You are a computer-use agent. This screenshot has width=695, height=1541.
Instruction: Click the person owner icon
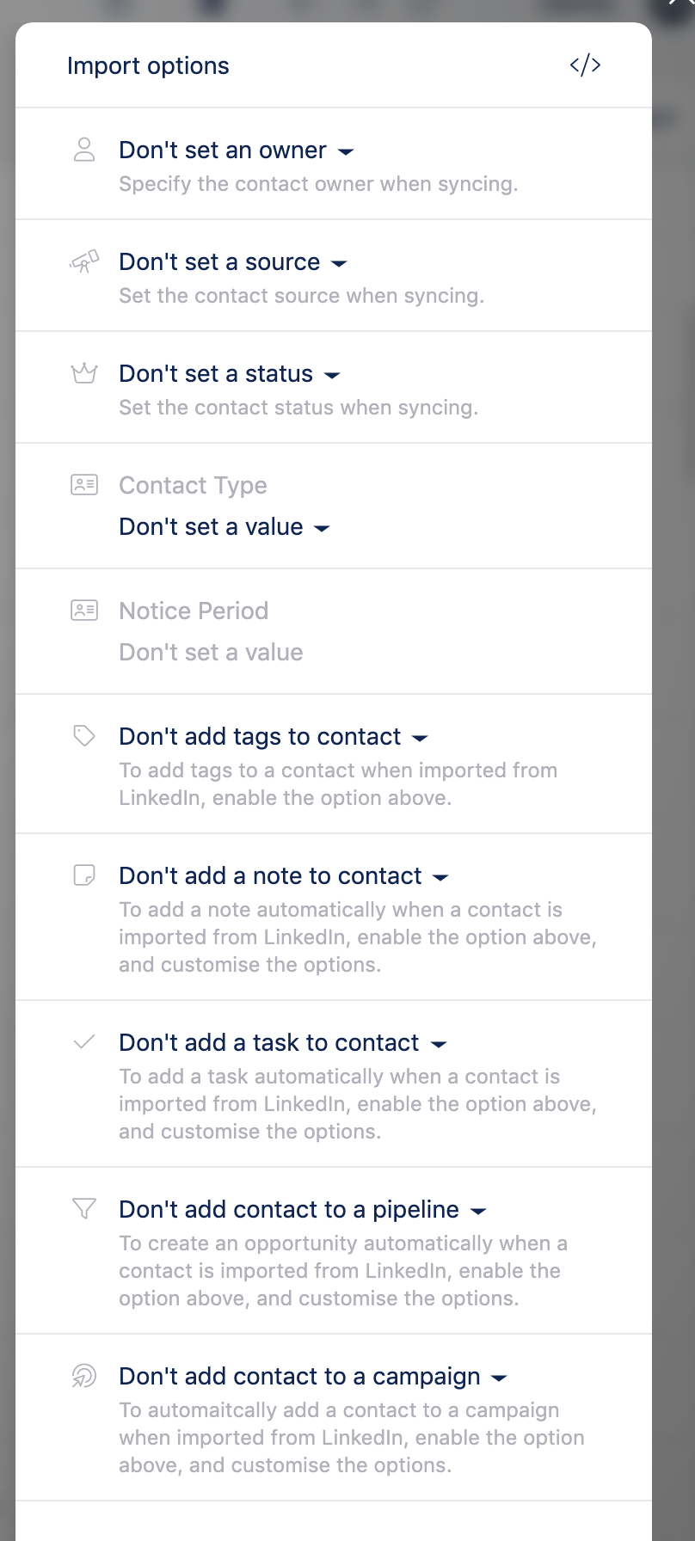[84, 150]
